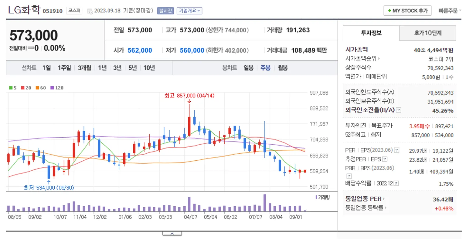Click the 코스피 7위 ranking value
Viewport: 466px width, 239px height.
coord(441,59)
